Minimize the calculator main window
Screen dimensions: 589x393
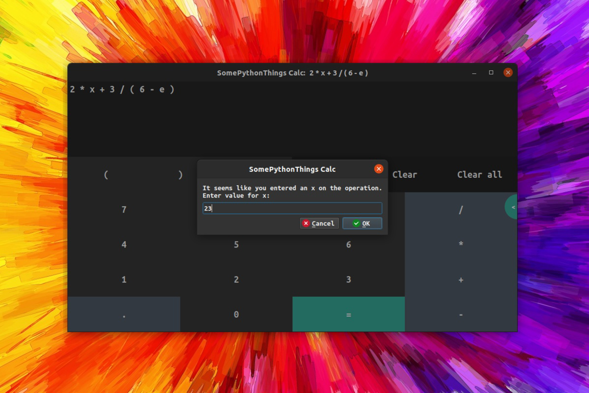(474, 73)
